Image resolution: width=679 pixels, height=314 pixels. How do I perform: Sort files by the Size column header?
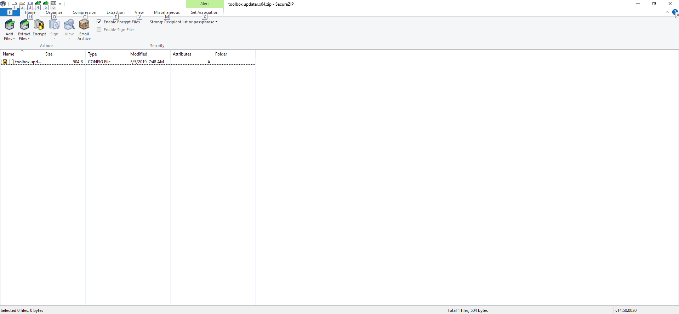coord(49,54)
